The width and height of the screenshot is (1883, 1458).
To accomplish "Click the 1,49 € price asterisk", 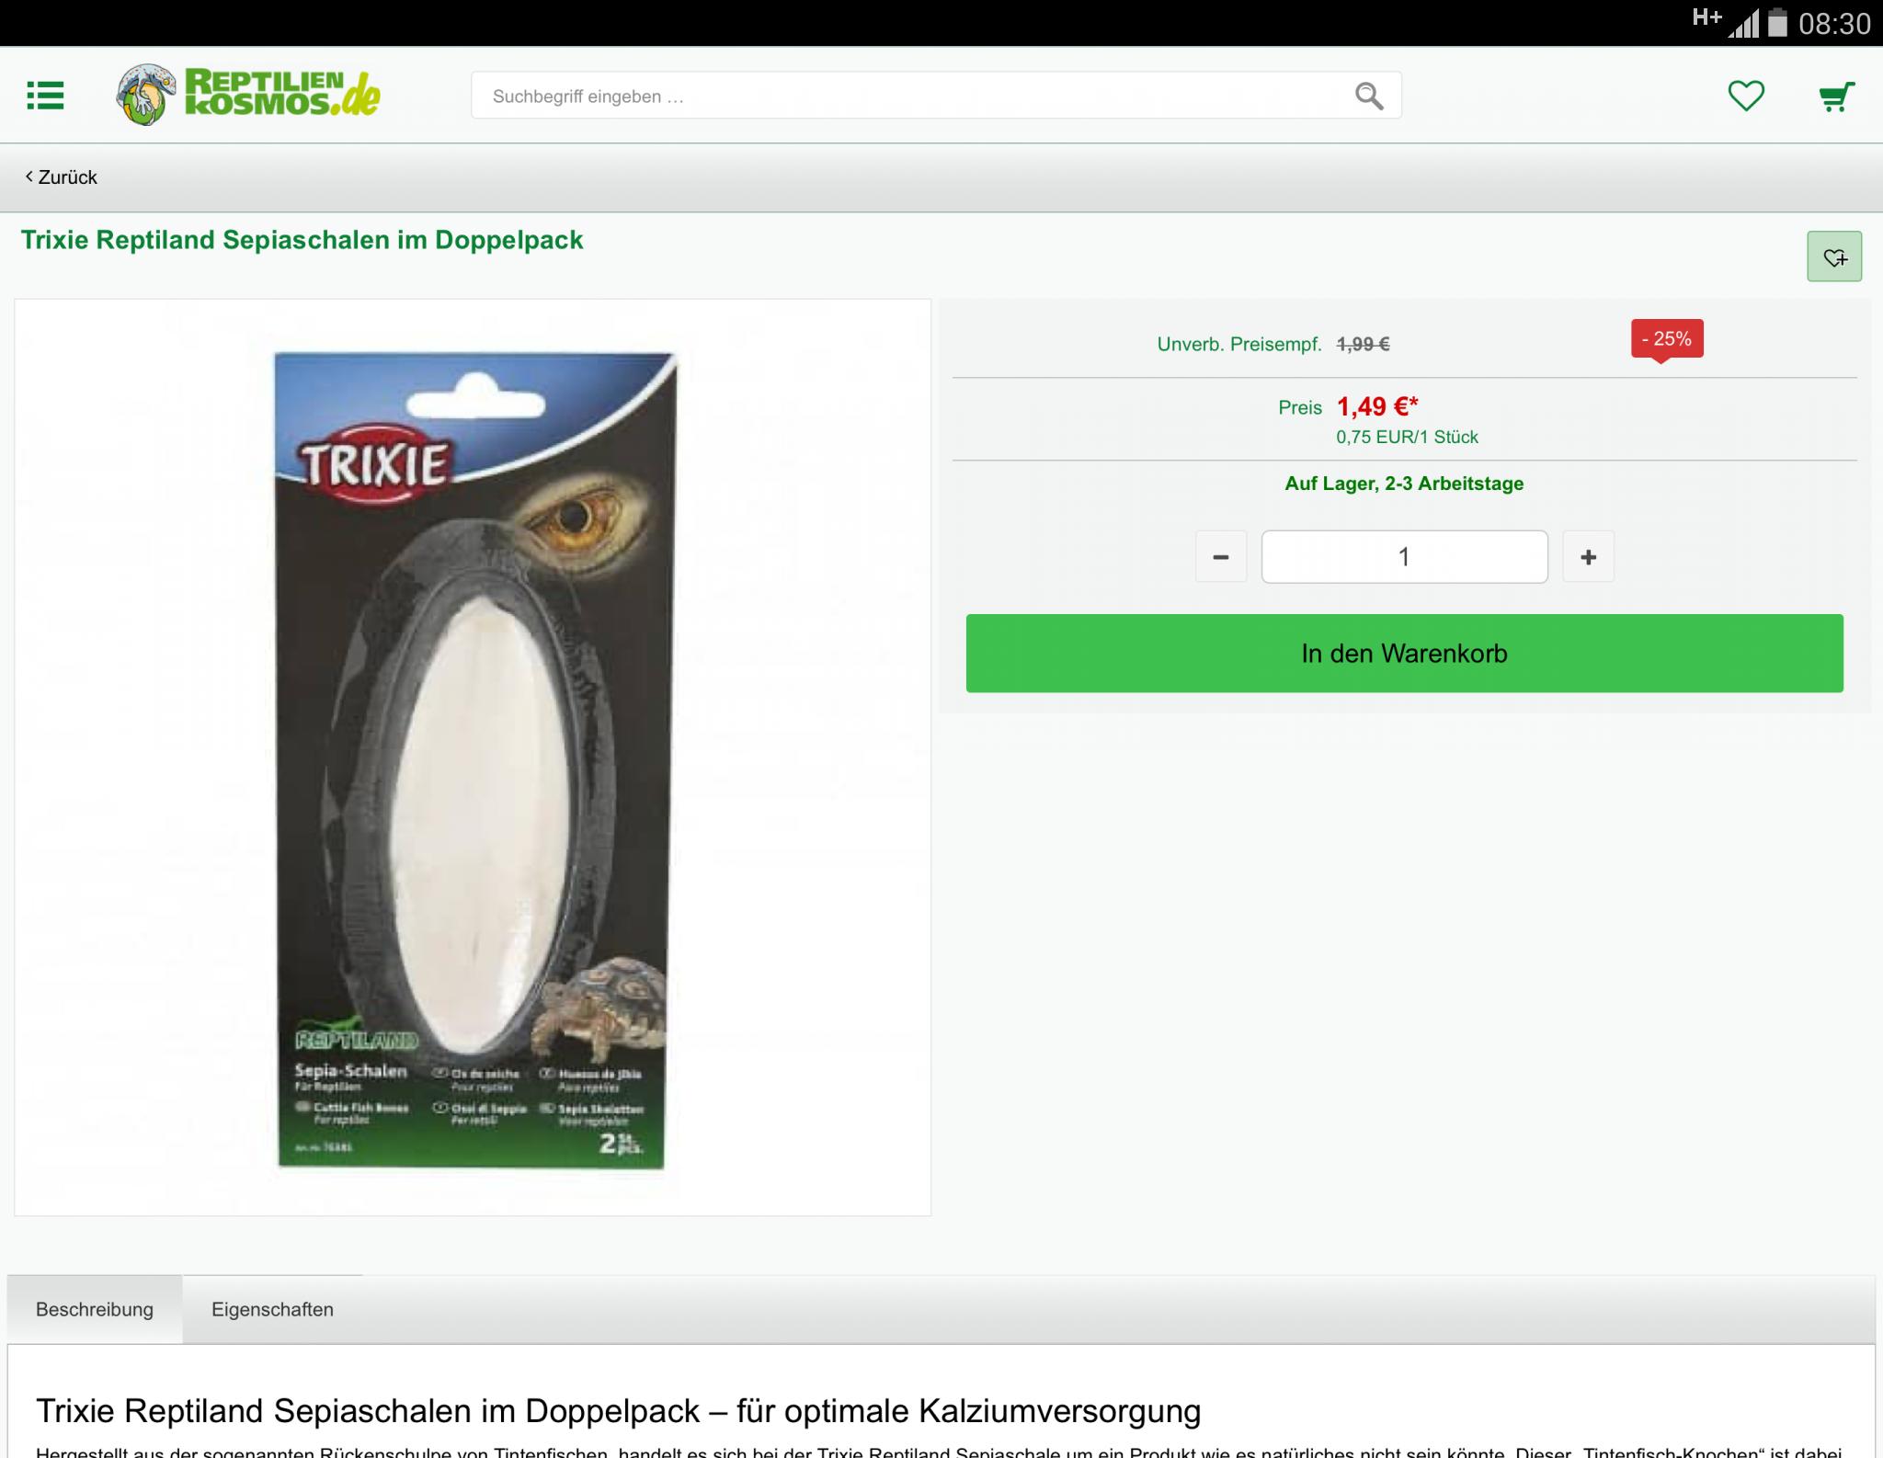I will click(1413, 401).
